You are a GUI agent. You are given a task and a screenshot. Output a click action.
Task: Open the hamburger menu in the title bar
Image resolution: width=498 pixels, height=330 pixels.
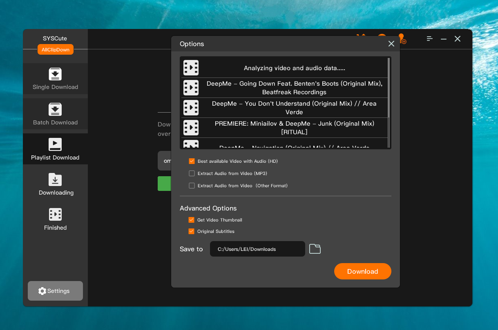[429, 39]
